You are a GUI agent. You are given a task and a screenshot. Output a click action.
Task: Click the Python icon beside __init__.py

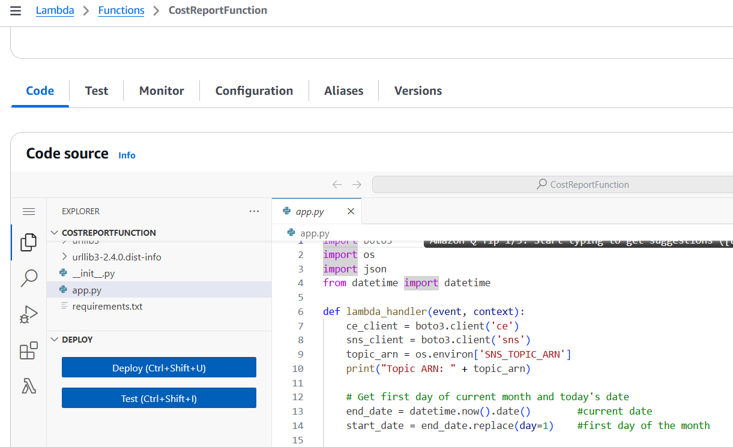coord(63,274)
